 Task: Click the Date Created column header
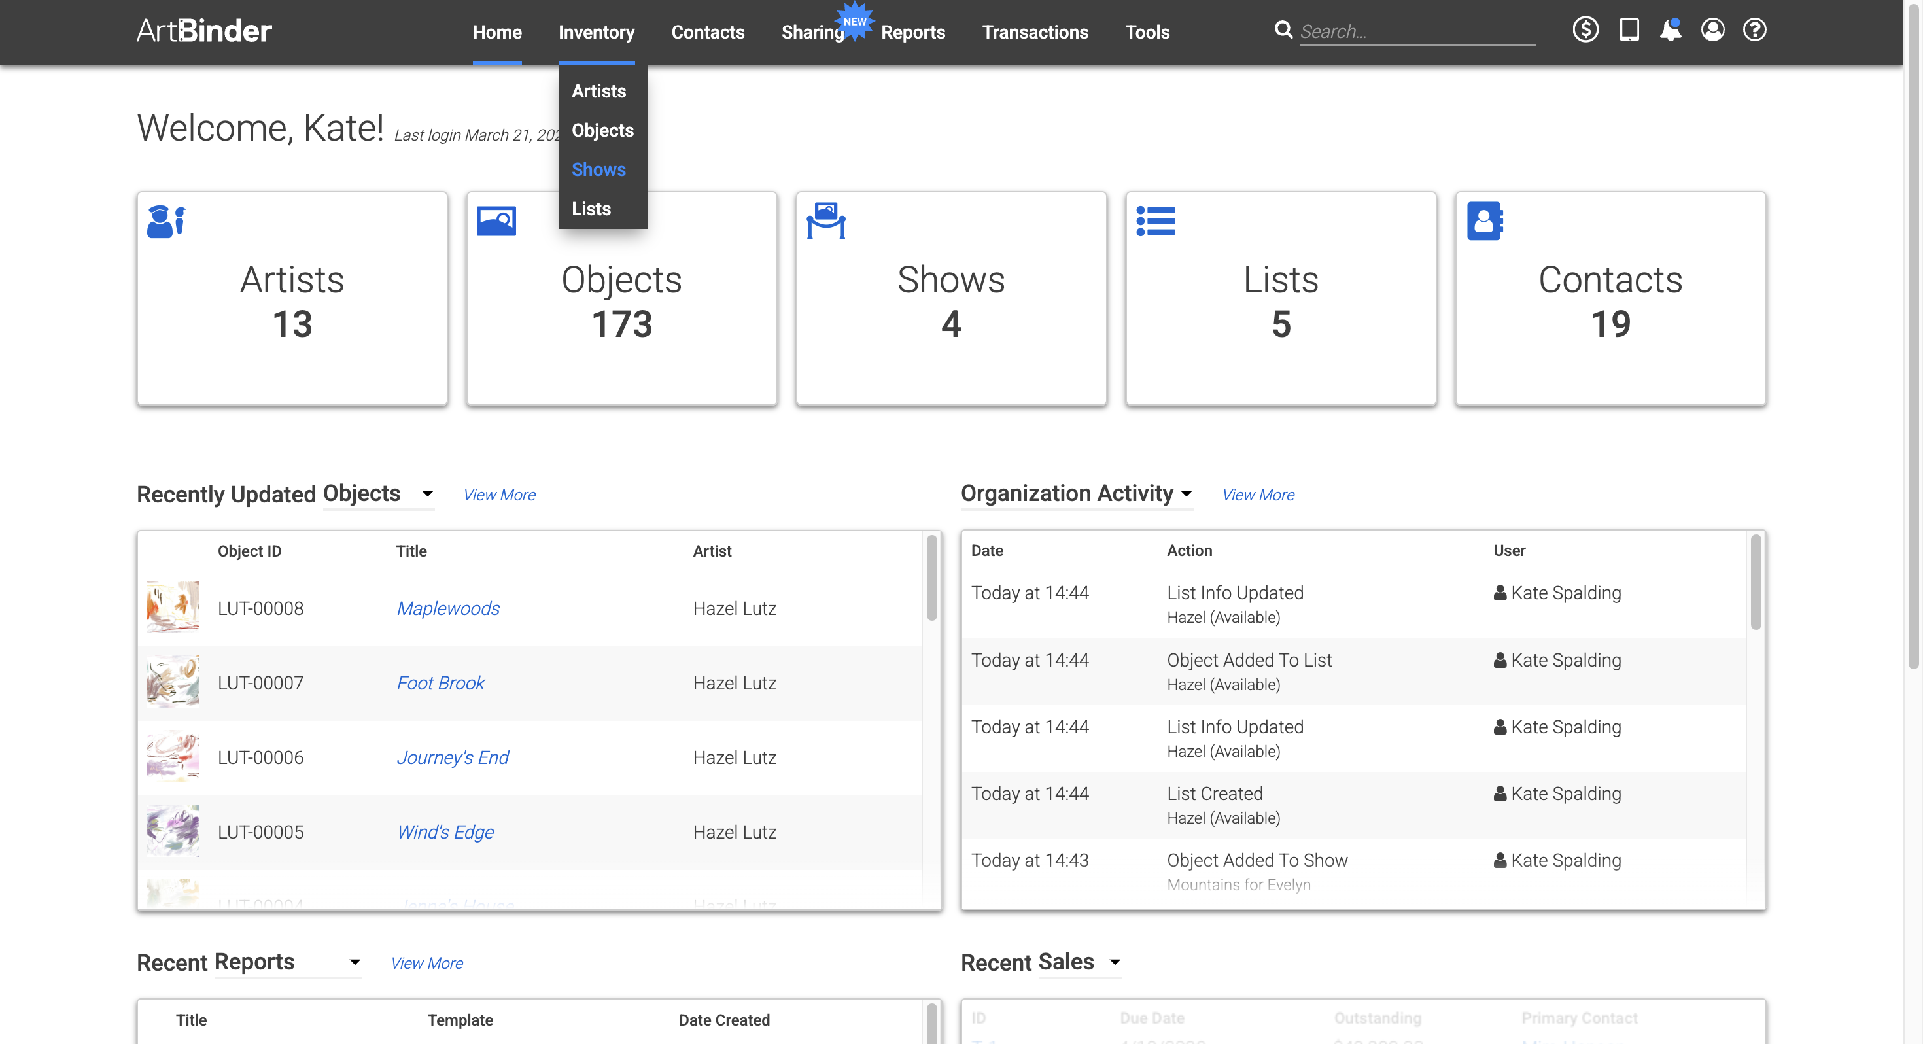[724, 1020]
